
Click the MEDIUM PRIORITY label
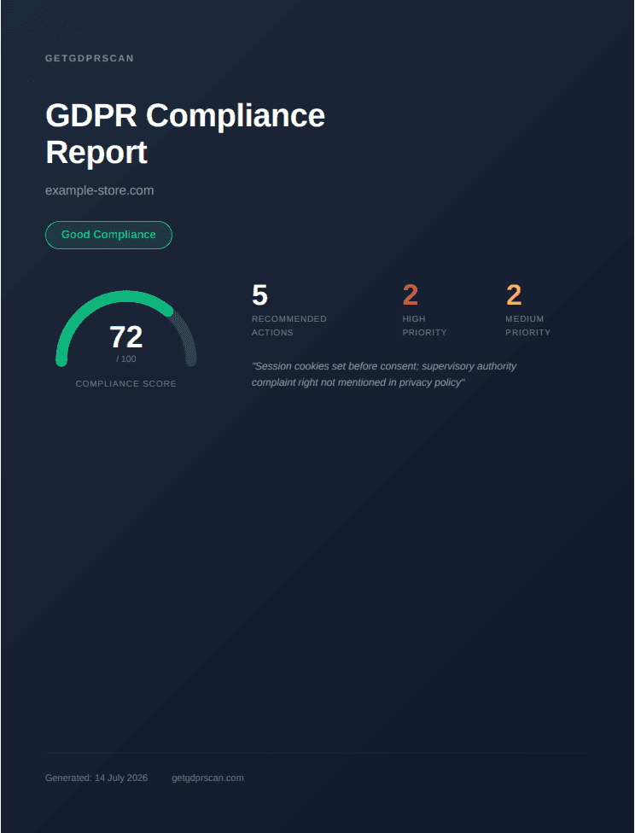coord(528,326)
